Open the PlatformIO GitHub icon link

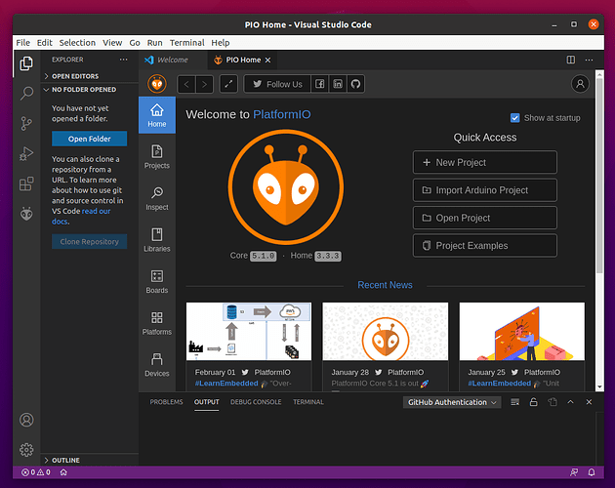click(x=356, y=84)
